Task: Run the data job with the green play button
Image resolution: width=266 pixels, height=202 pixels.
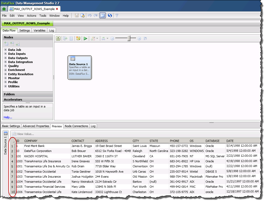Action: tap(85, 39)
